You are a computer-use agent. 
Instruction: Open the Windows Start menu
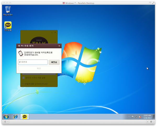coord(6,117)
